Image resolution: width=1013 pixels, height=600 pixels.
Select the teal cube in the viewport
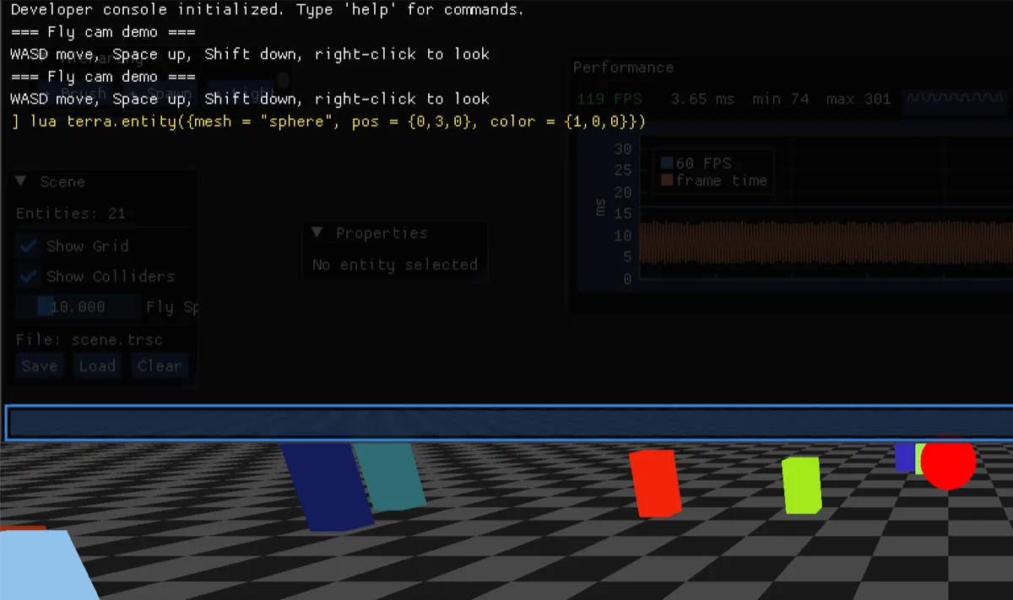pos(391,476)
